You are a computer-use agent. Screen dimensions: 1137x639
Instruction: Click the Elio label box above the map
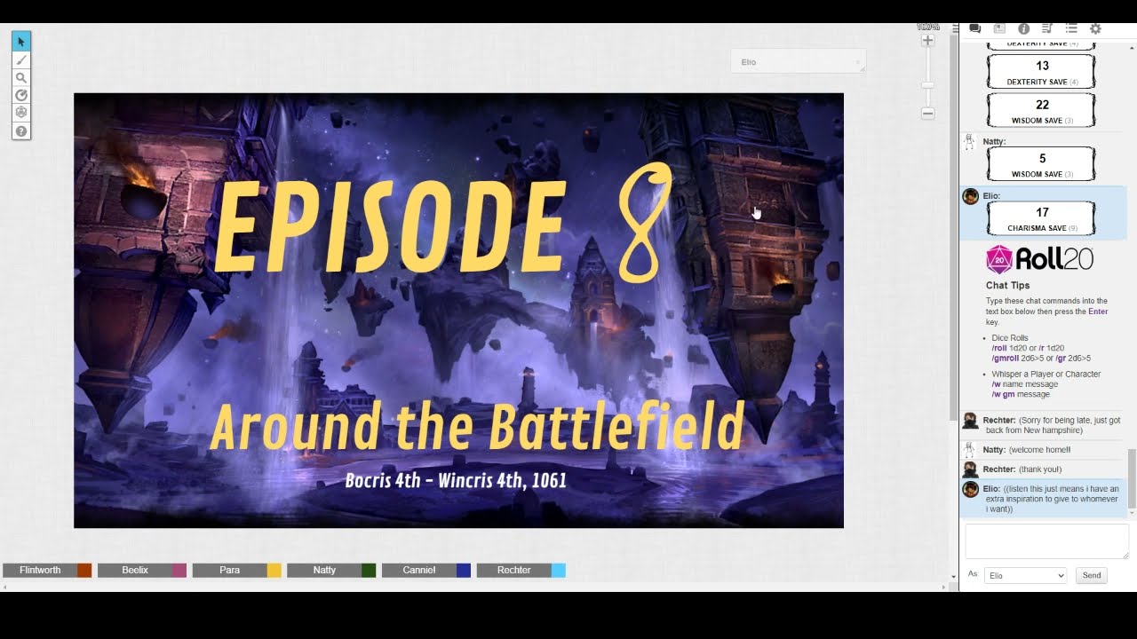[x=797, y=61]
